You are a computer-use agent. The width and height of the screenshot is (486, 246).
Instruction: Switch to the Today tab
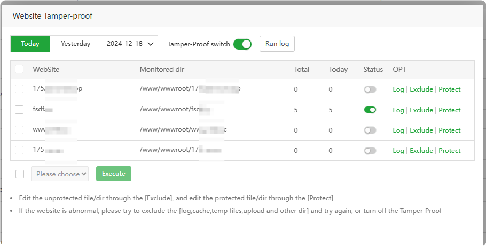(x=30, y=44)
